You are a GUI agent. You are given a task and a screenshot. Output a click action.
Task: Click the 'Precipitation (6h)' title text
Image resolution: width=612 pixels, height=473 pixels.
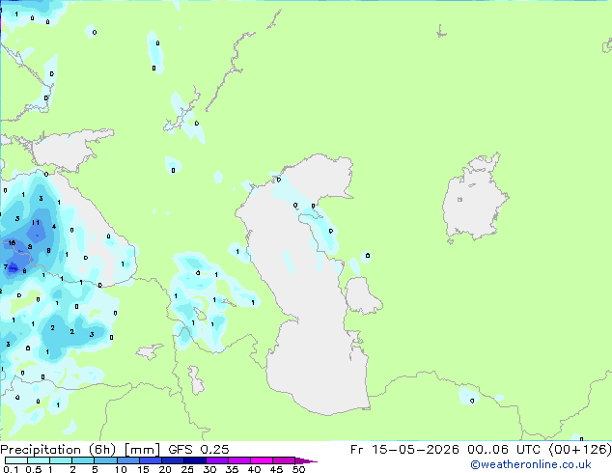(58, 450)
